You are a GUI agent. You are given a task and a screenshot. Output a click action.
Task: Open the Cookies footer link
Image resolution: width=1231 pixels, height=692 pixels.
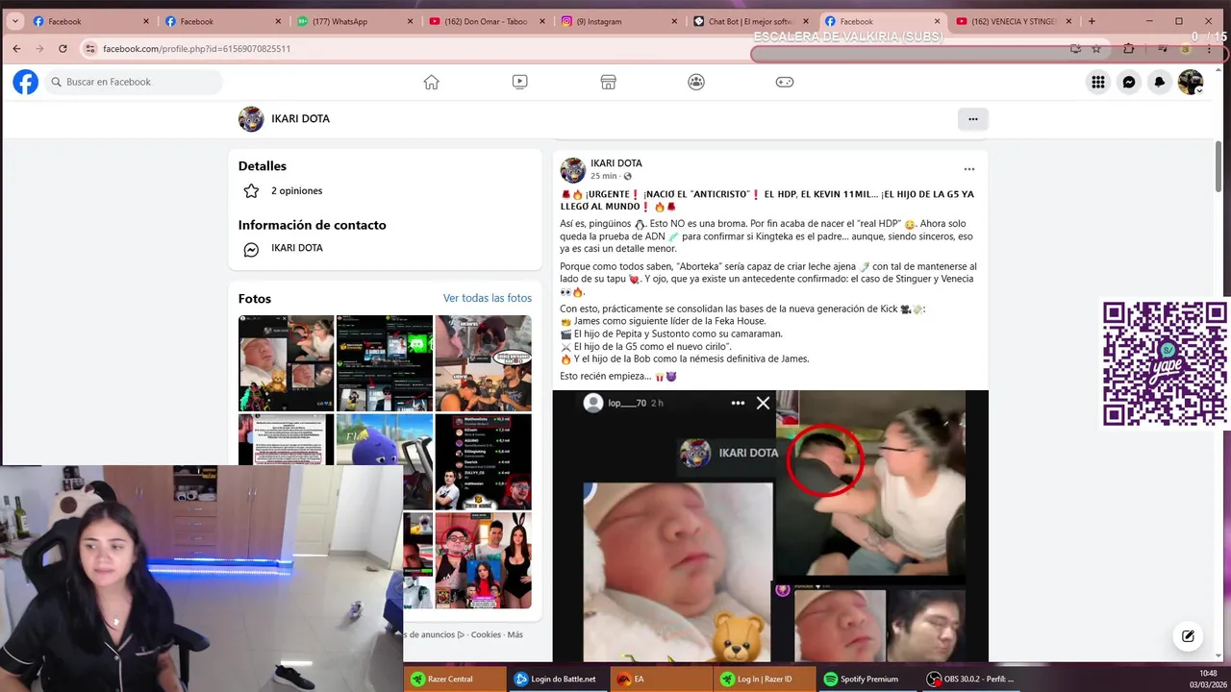486,634
